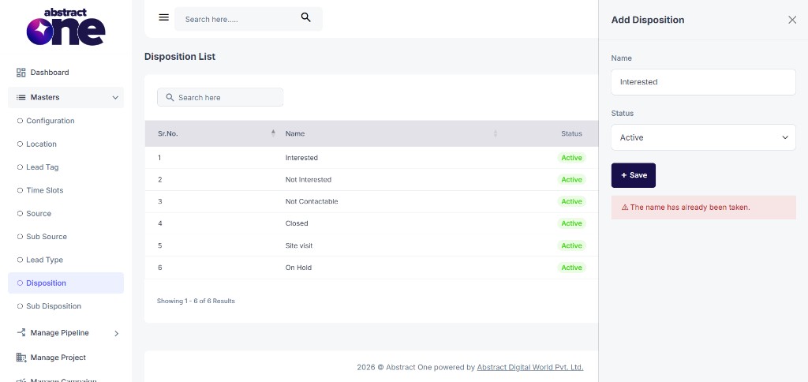The width and height of the screenshot is (808, 382).
Task: Open the Status dropdown showing Active
Action: click(703, 137)
